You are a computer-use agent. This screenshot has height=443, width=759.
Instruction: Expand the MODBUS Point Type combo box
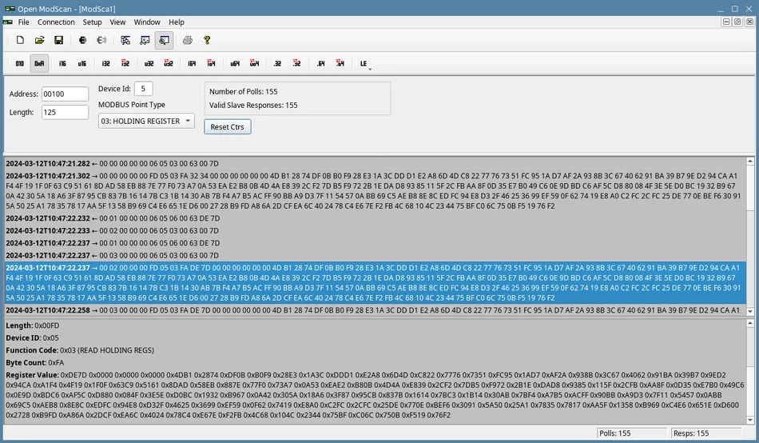tap(146, 122)
